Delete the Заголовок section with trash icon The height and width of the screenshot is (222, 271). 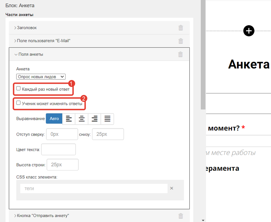[181, 28]
